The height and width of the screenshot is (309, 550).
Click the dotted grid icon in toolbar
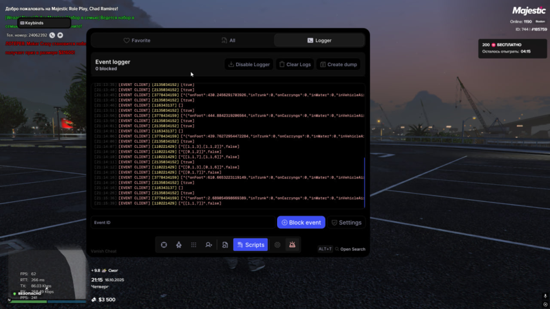click(x=194, y=245)
